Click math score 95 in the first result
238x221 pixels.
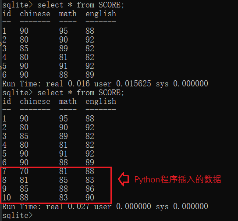tap(63, 31)
